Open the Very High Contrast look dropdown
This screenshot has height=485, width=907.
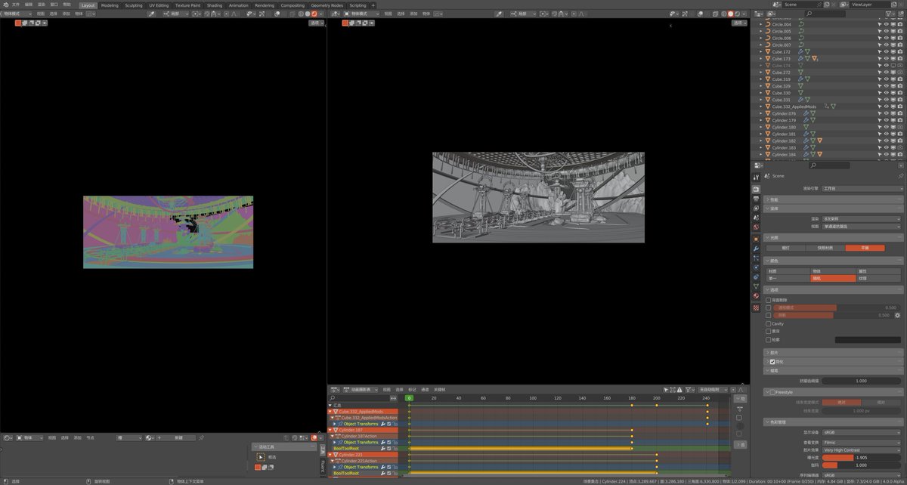[861, 449]
